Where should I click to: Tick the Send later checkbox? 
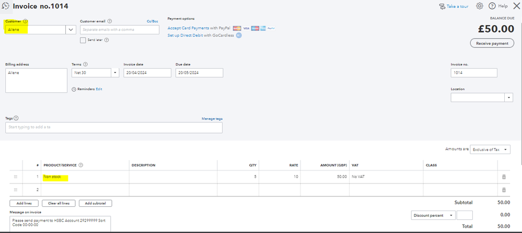point(83,40)
